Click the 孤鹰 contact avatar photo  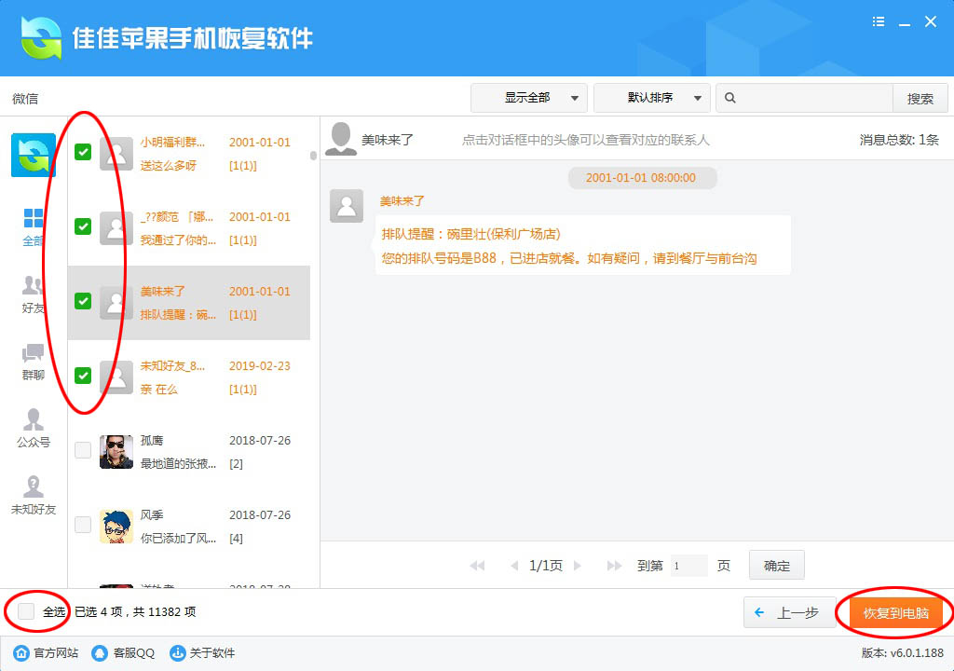click(x=116, y=452)
